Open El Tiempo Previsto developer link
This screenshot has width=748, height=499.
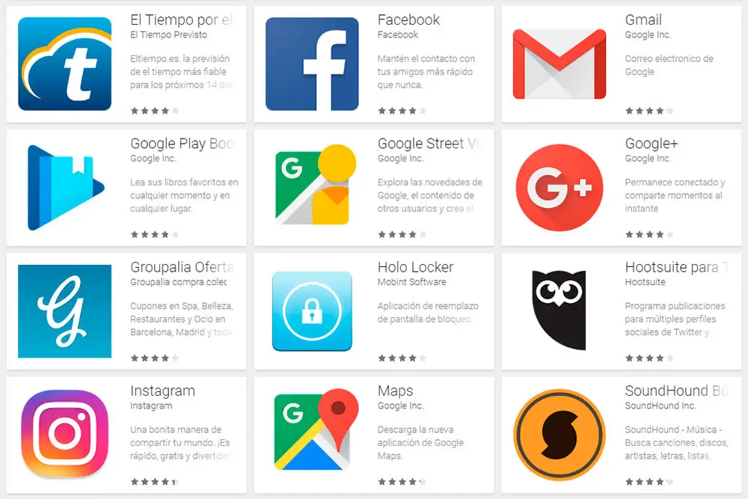(169, 35)
